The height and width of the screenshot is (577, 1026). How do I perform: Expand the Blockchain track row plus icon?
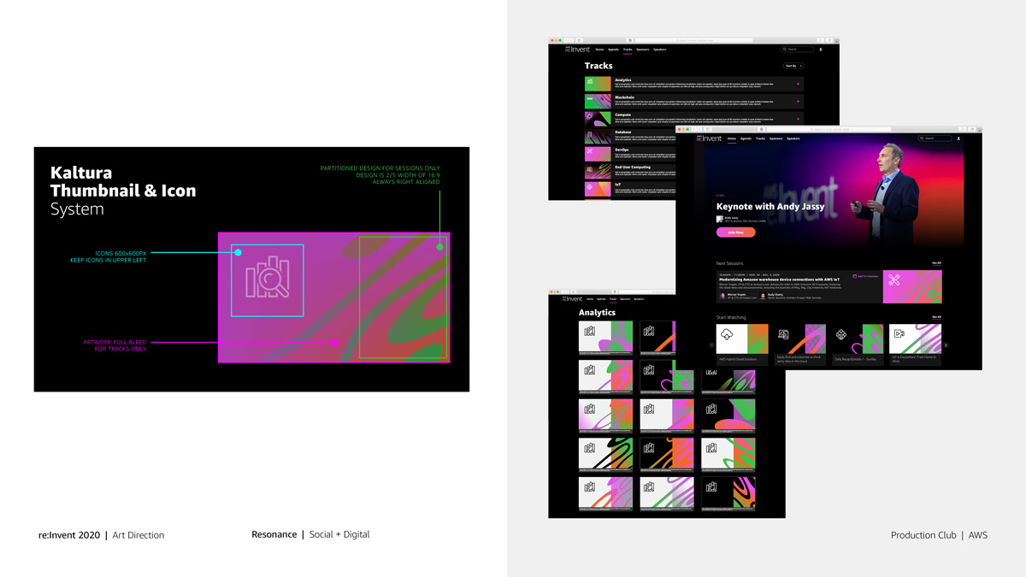(799, 101)
